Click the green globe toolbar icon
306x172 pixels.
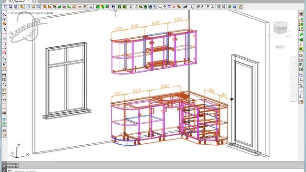coord(229,7)
